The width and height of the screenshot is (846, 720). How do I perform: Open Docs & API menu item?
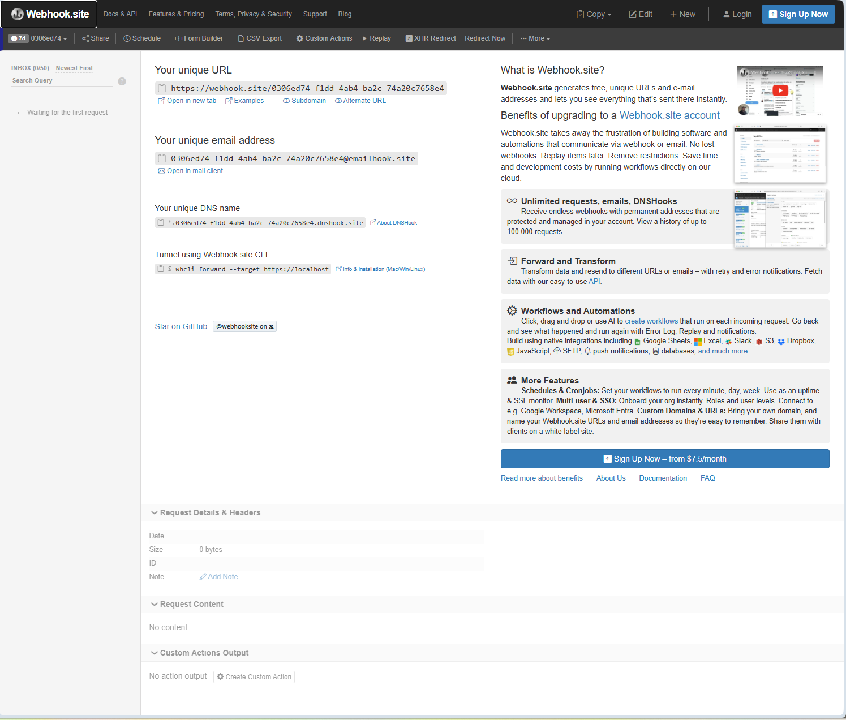click(120, 14)
